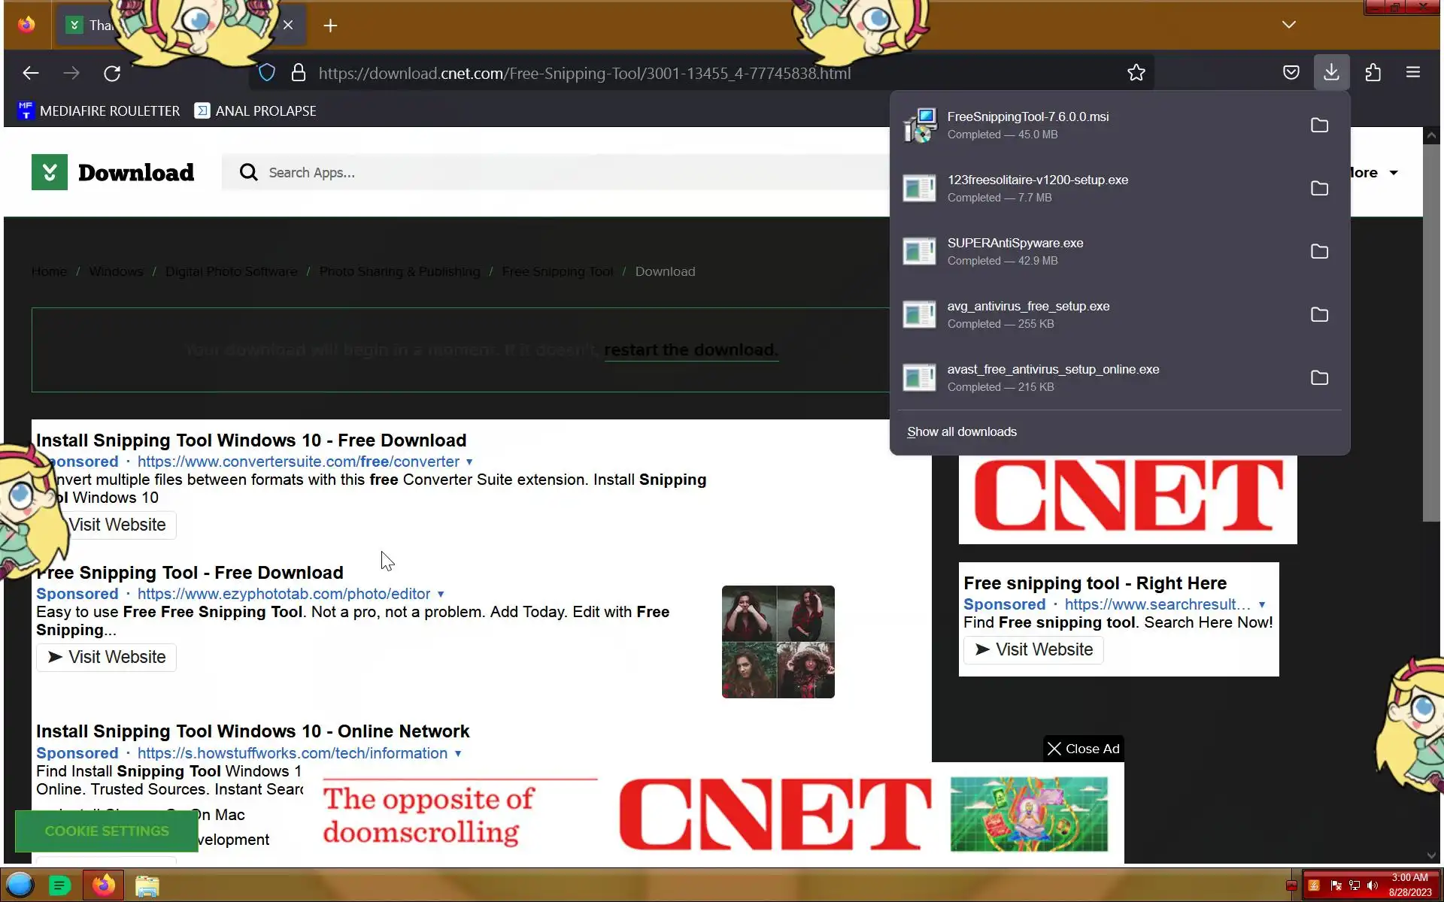
Task: Click Show all downloads
Action: click(x=961, y=432)
